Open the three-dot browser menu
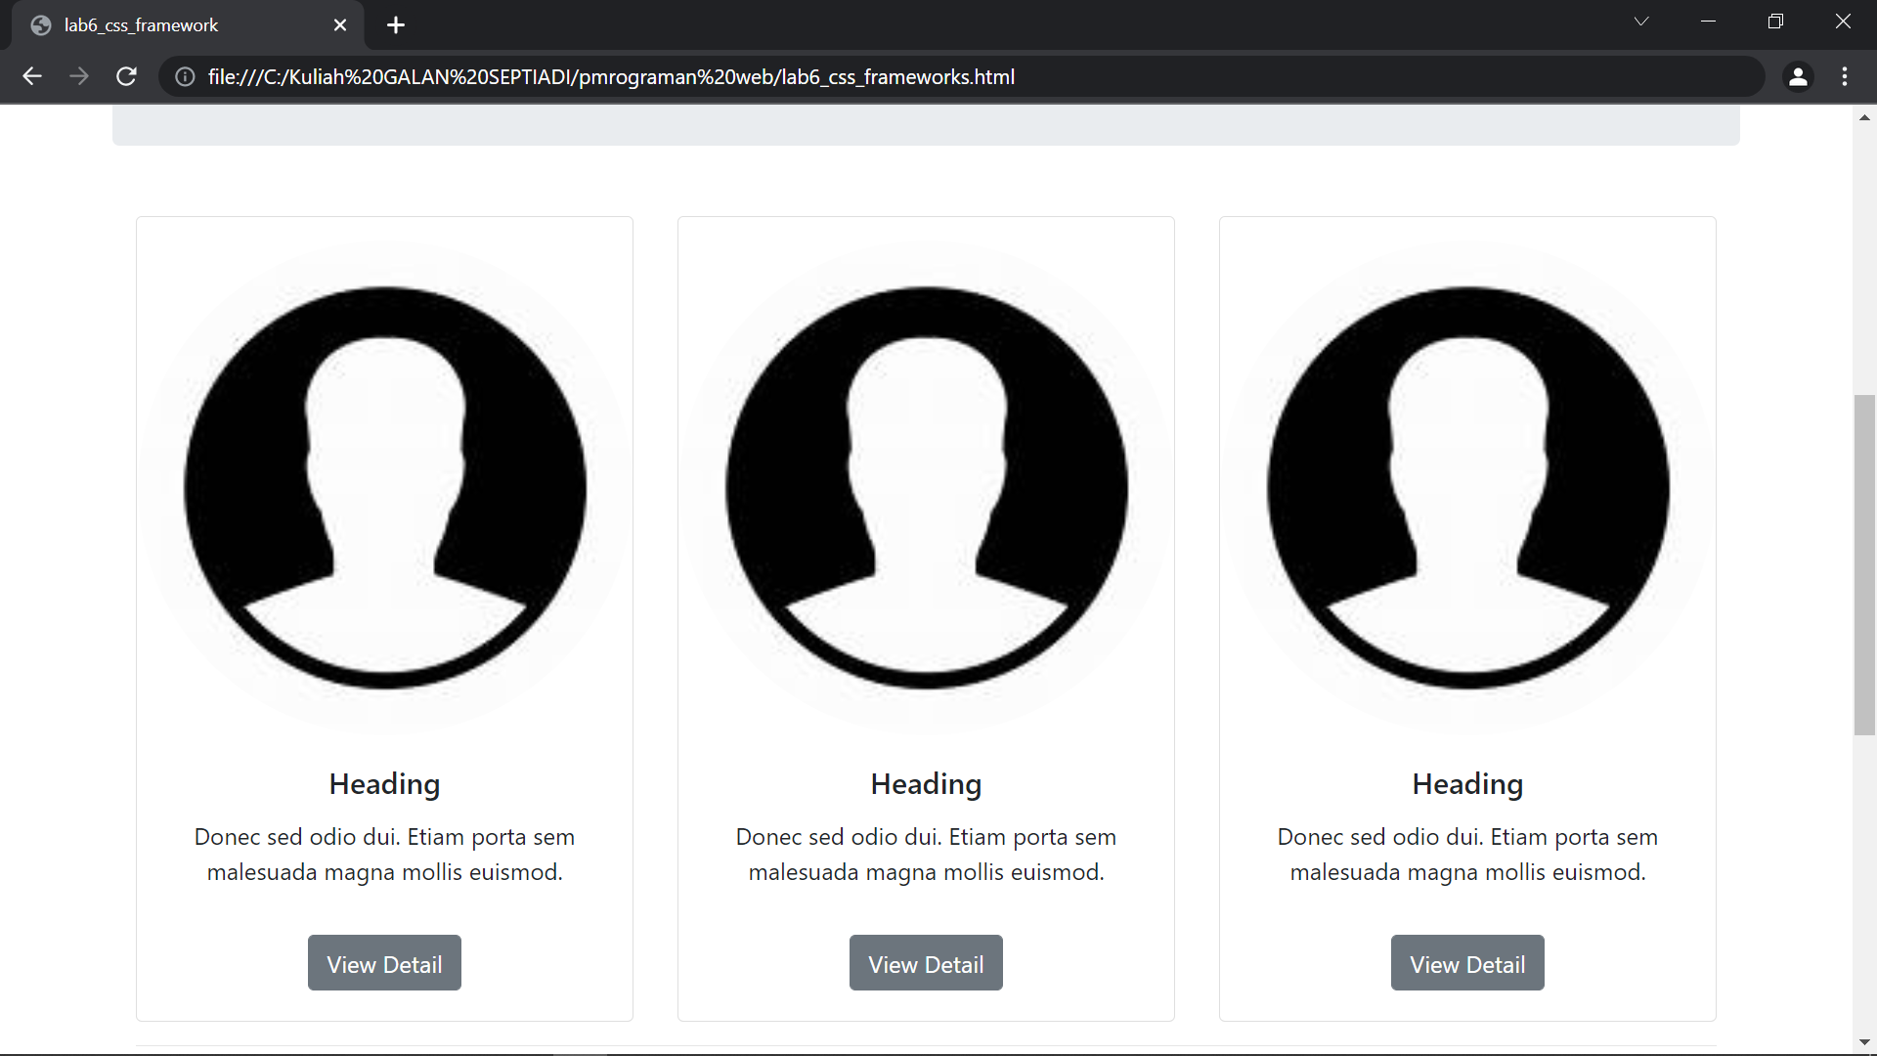The width and height of the screenshot is (1877, 1056). [x=1846, y=76]
